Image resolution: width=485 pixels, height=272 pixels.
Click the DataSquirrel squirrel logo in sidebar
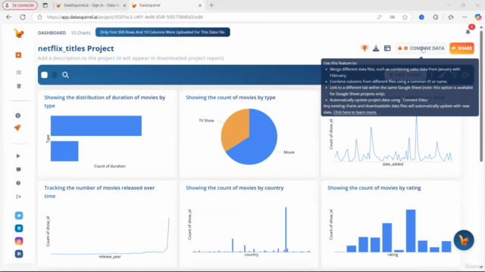pyautogui.click(x=19, y=33)
